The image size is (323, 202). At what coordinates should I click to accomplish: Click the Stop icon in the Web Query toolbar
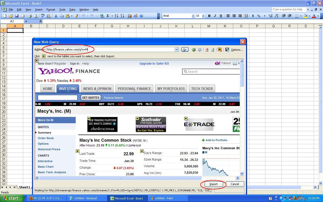tap(207, 50)
